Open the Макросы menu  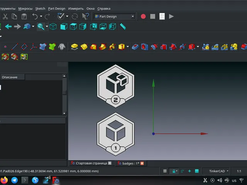(x=25, y=8)
